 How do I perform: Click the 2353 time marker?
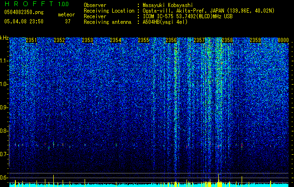[87, 40]
